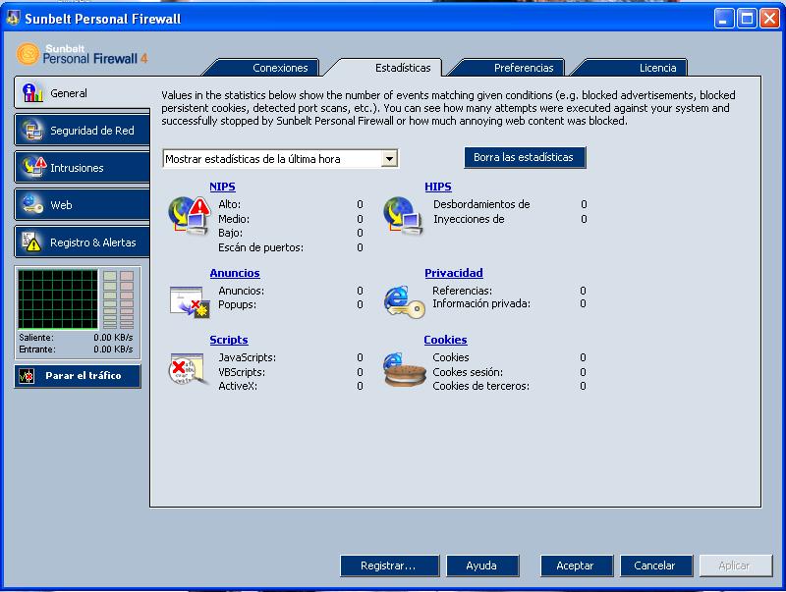Click the 'Información privada:' label
This screenshot has width=786, height=592.
click(481, 303)
